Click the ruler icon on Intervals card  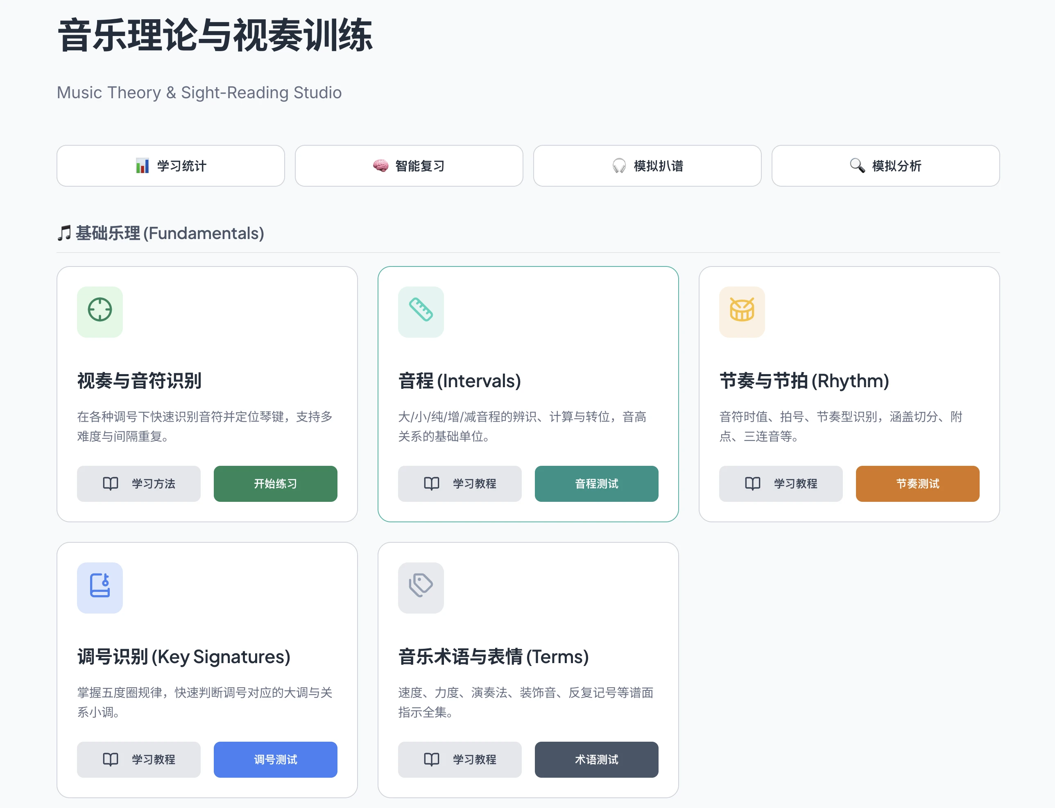point(421,309)
